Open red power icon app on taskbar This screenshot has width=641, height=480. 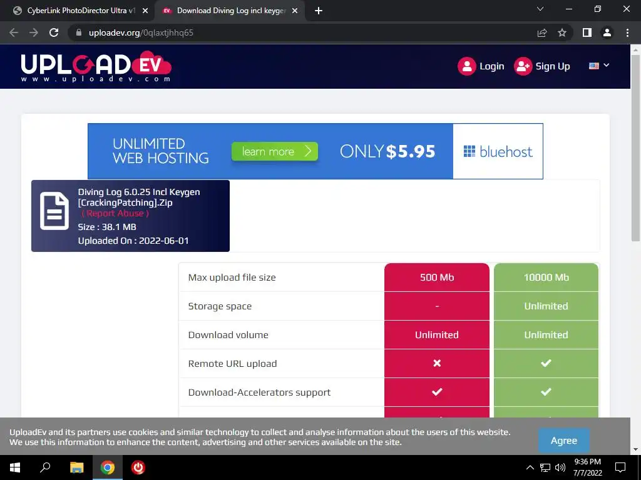(138, 467)
